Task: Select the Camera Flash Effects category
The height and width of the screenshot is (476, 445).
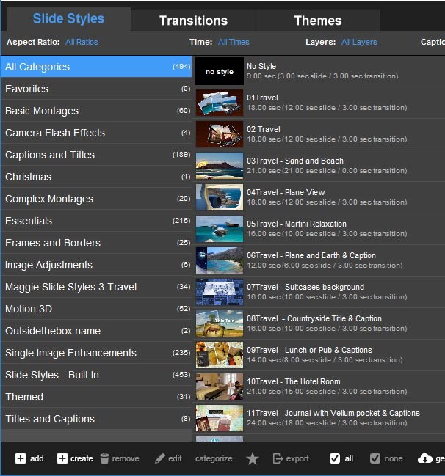Action: [95, 133]
